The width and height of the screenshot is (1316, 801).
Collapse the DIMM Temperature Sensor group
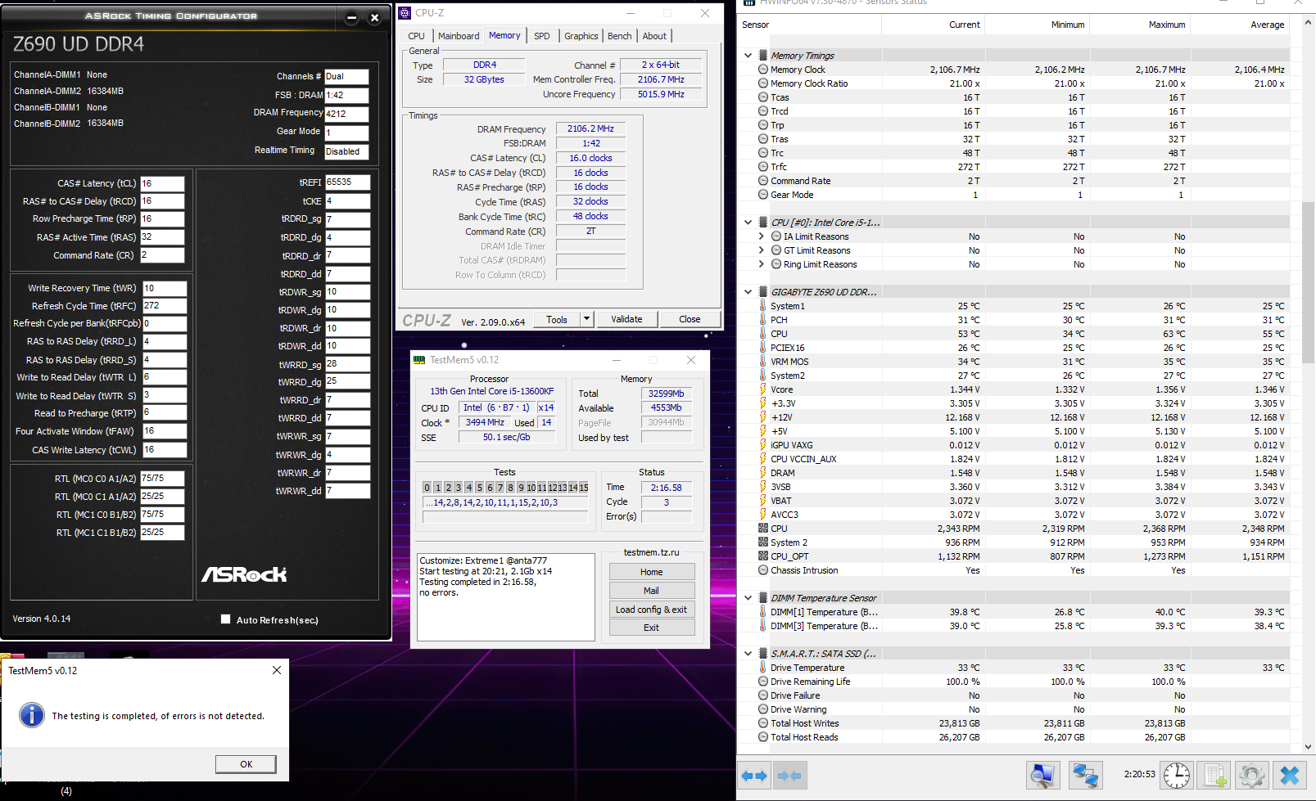[748, 598]
